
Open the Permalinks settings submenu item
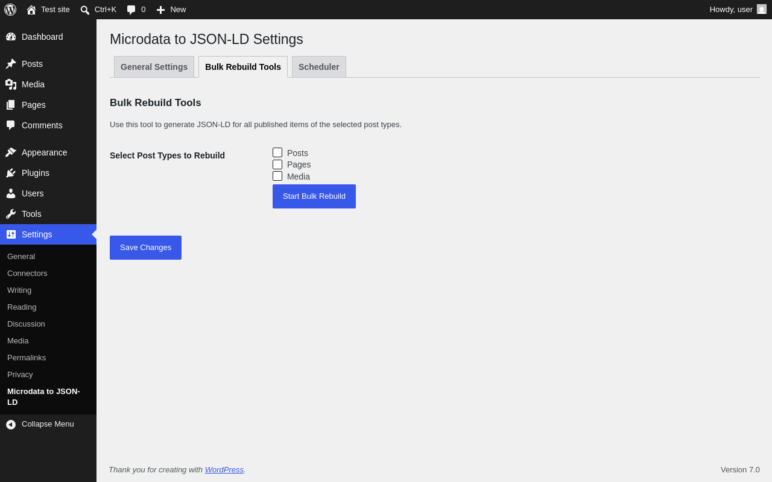click(x=27, y=358)
